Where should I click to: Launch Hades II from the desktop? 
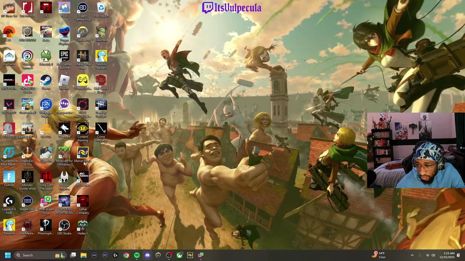coord(82,227)
